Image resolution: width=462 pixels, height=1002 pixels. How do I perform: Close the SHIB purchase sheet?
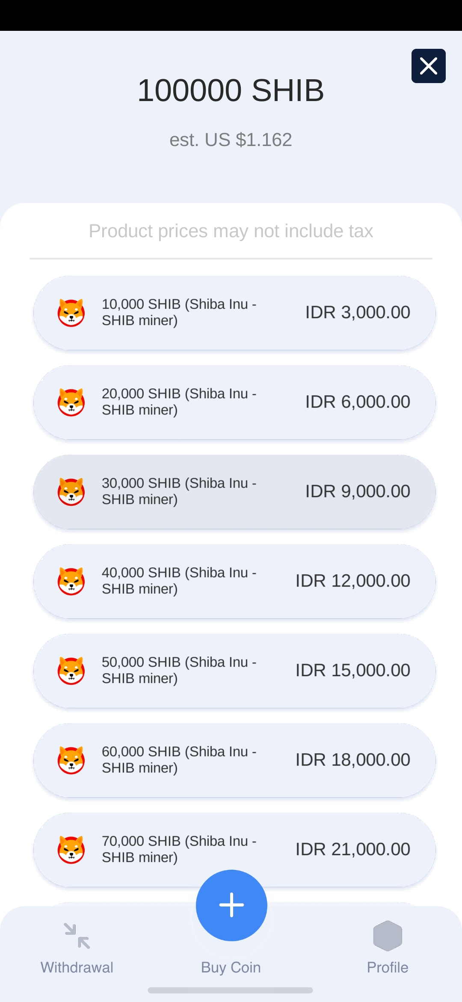coord(428,66)
